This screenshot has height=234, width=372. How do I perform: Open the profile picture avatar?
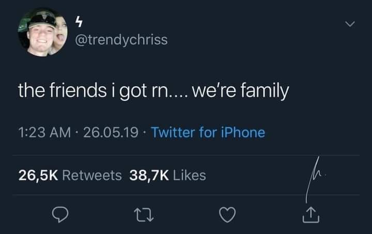[43, 33]
